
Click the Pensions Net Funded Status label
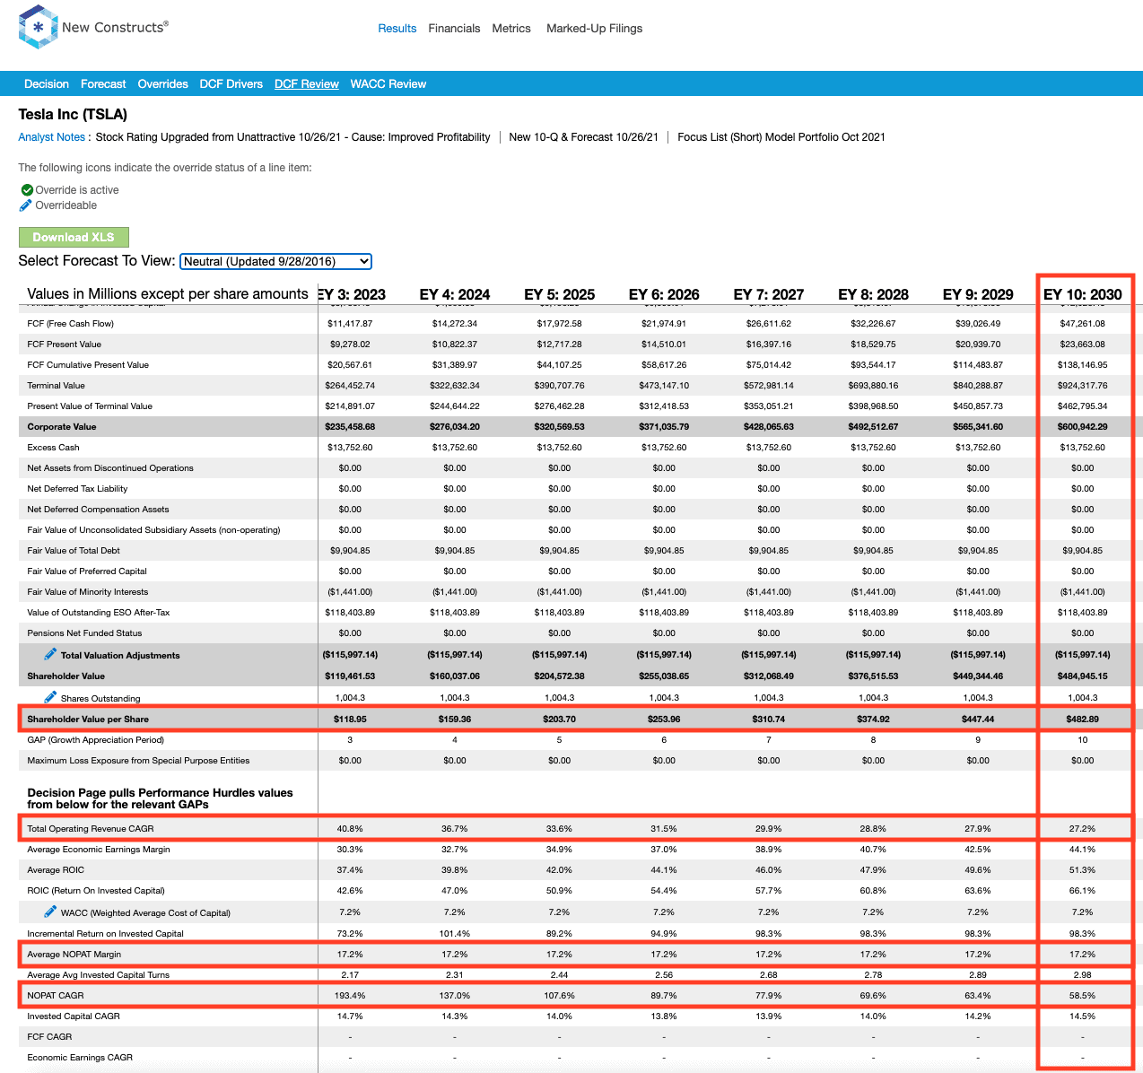tap(84, 633)
